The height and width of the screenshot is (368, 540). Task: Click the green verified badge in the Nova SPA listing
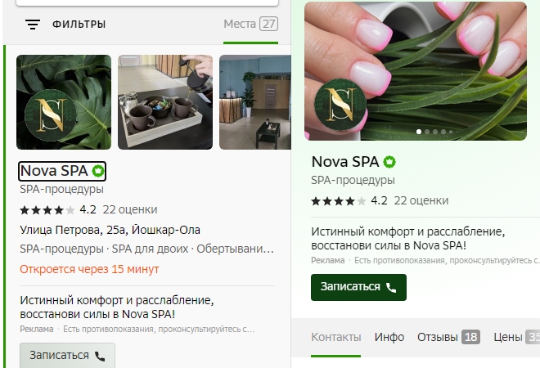pyautogui.click(x=98, y=171)
